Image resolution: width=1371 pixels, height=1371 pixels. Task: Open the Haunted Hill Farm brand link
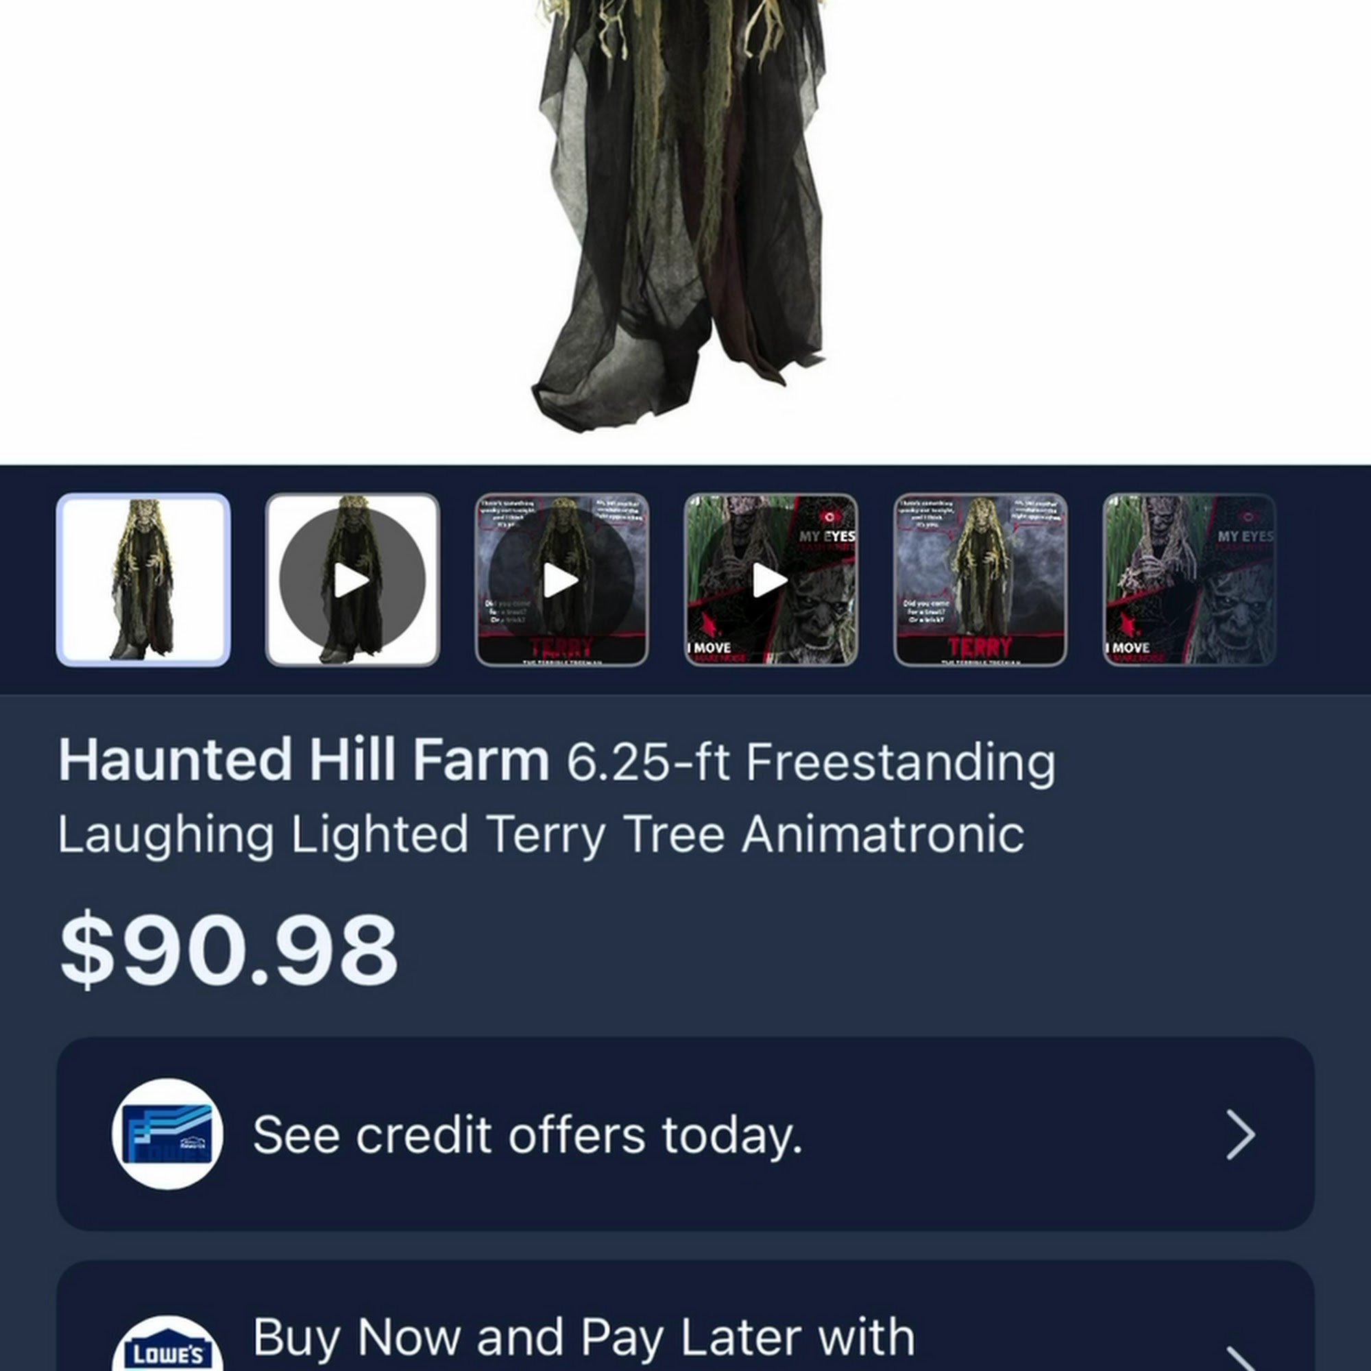click(x=304, y=760)
